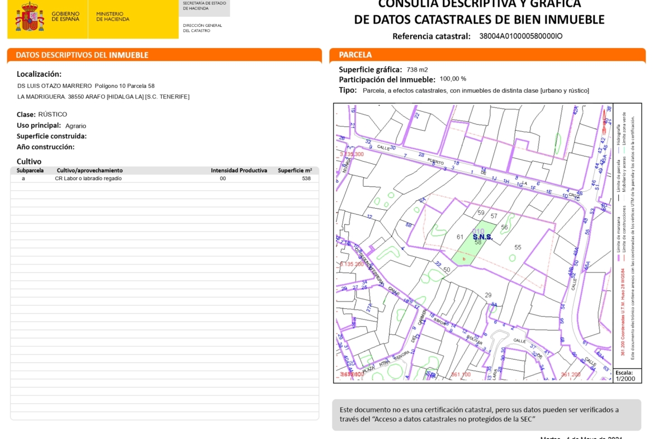The image size is (654, 439).
Task: Select the S.N.S. label on the highlighted parcel
Action: [482, 237]
